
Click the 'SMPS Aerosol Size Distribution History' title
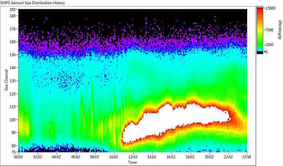33,3
